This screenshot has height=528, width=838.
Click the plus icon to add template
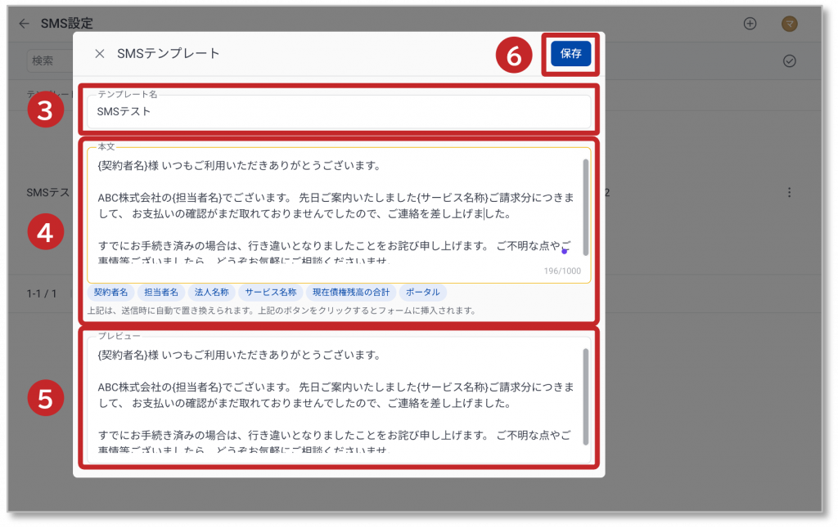tap(750, 24)
